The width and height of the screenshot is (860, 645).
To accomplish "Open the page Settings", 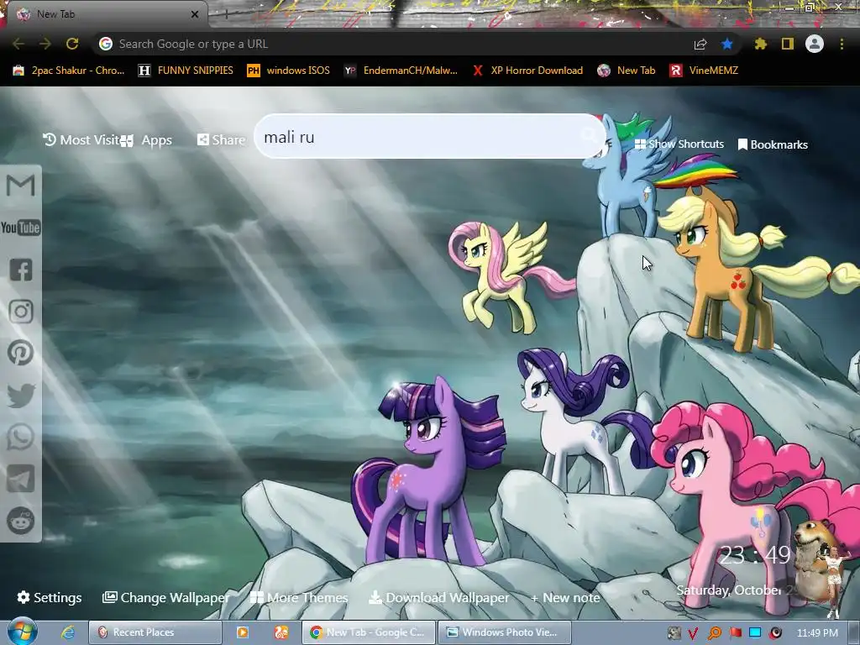I will tap(50, 597).
